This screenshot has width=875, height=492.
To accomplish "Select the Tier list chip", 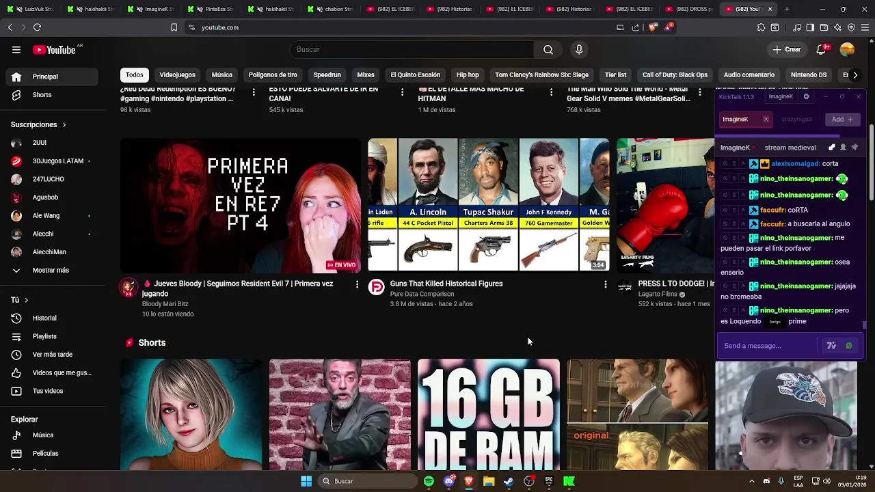I will 615,75.
